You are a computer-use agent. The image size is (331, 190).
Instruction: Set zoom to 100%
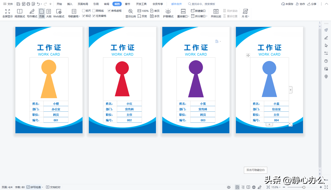click(143, 11)
